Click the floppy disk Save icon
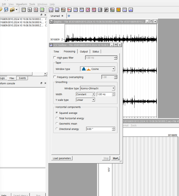This screenshot has width=179, height=196. [x=6, y=10]
